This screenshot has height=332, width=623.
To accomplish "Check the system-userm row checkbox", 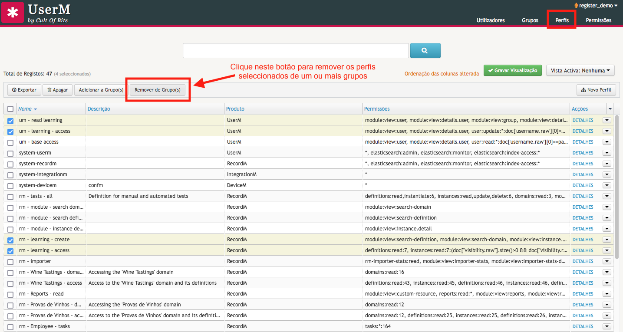I will (10, 153).
